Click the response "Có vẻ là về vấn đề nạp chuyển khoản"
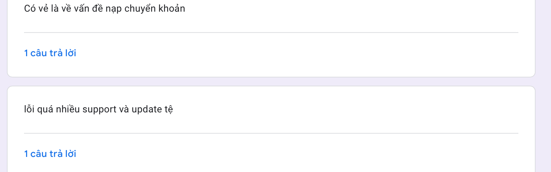The height and width of the screenshot is (172, 551). (x=104, y=9)
